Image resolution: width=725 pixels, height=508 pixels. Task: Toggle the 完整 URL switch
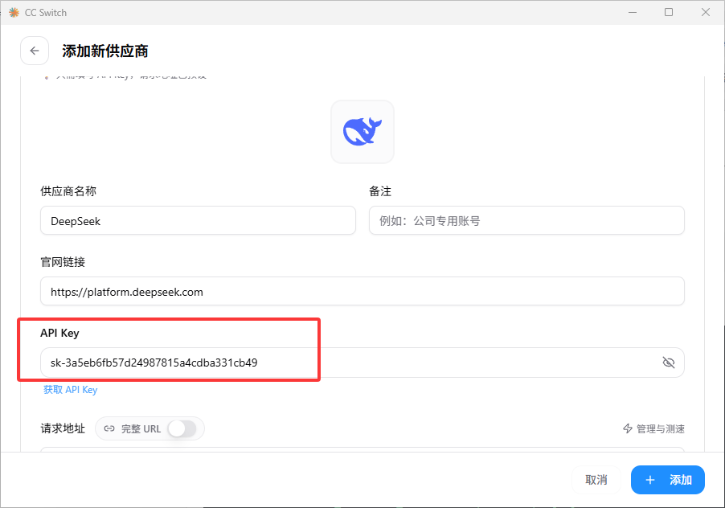pyautogui.click(x=182, y=428)
